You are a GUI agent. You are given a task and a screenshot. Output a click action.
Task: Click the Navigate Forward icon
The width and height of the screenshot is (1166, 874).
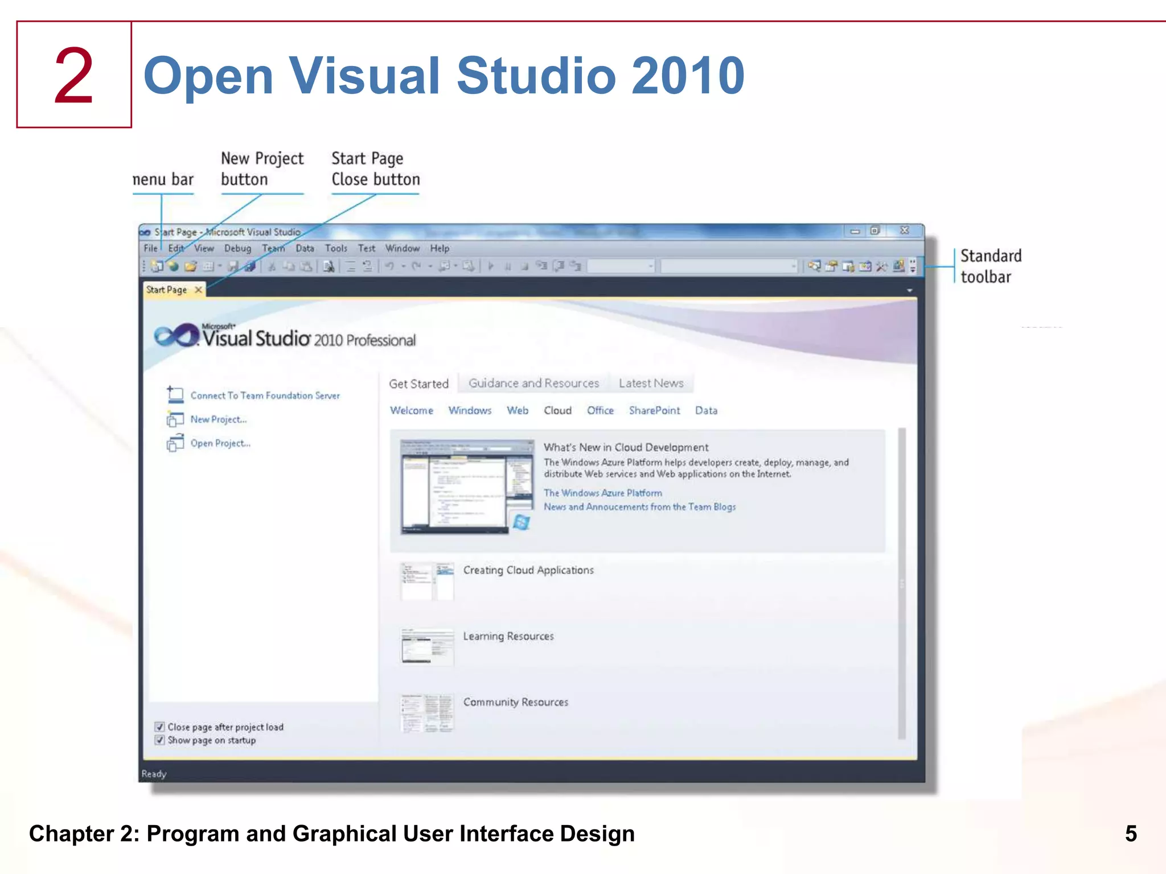pyautogui.click(x=468, y=266)
